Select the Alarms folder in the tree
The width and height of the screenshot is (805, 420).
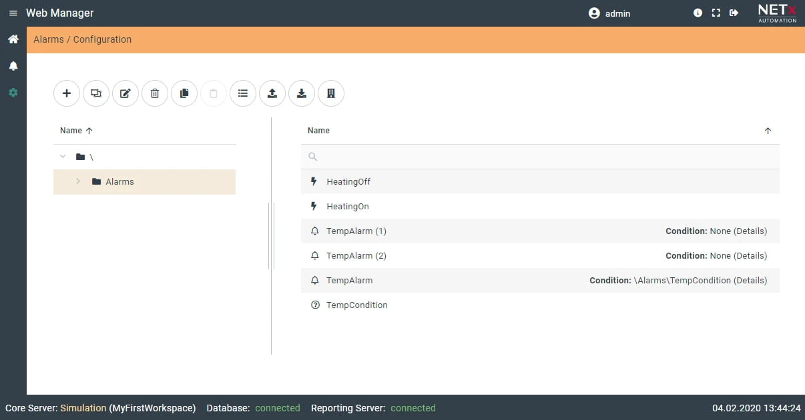pyautogui.click(x=144, y=181)
